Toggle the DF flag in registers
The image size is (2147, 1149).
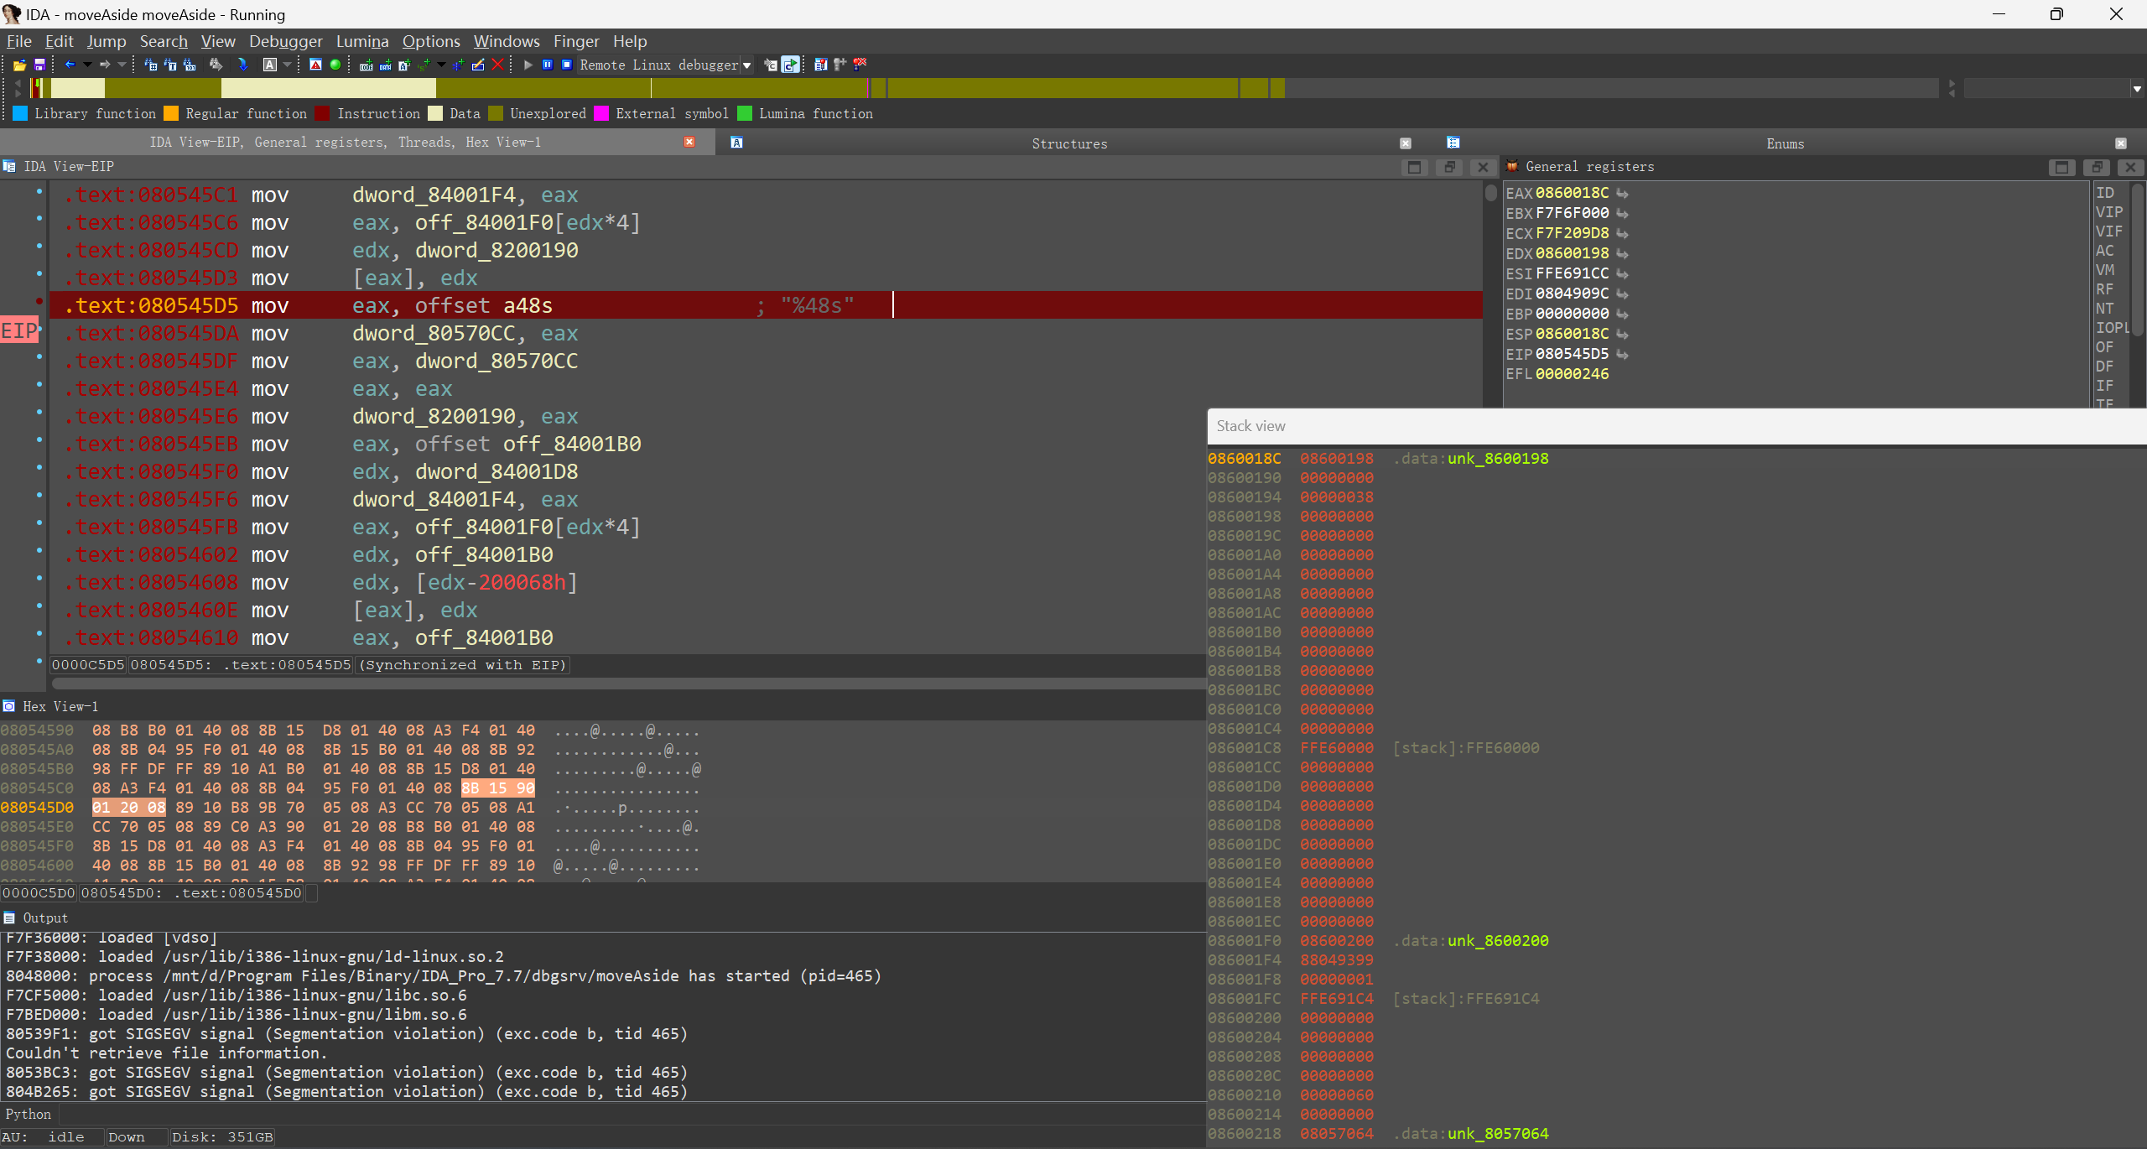click(x=2104, y=367)
